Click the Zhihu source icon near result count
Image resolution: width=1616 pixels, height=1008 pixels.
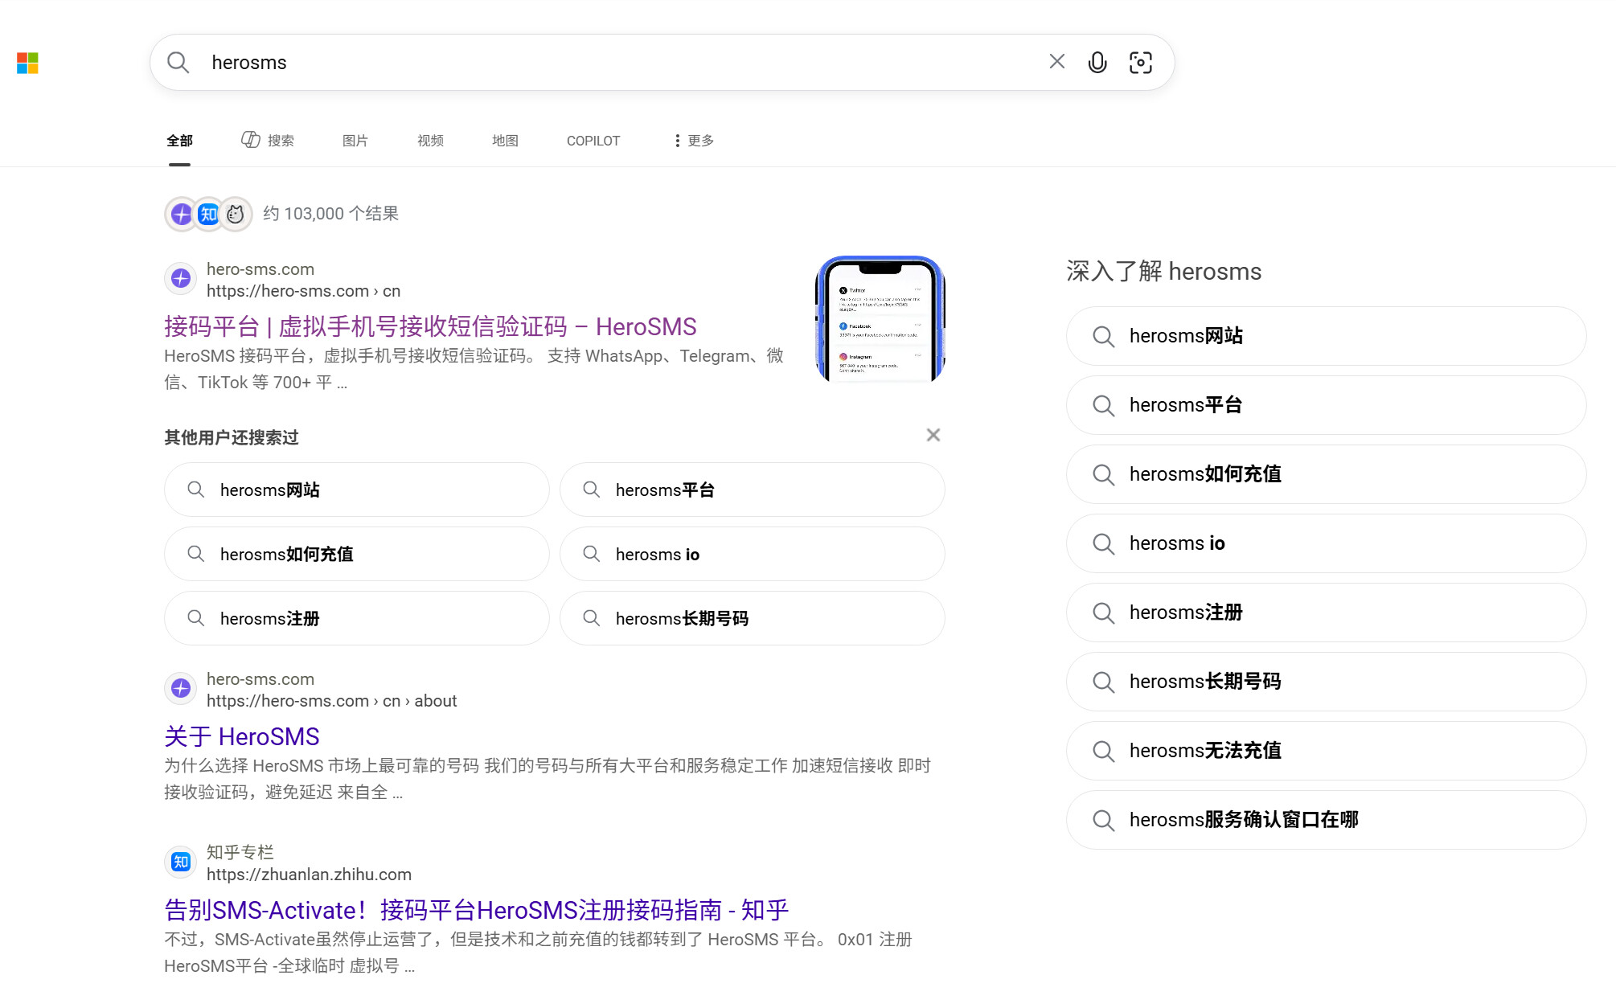[209, 214]
